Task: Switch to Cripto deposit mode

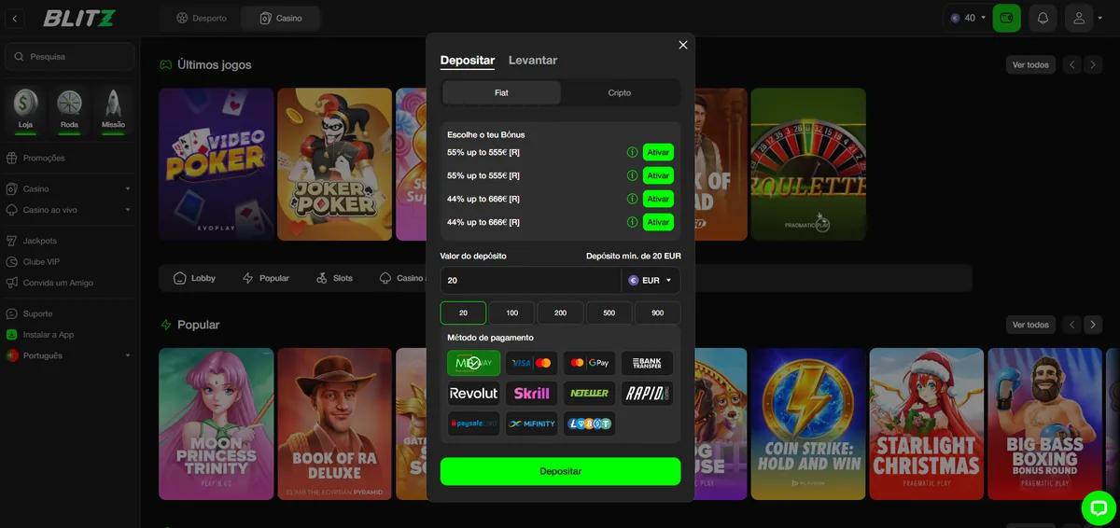Action: coord(620,92)
